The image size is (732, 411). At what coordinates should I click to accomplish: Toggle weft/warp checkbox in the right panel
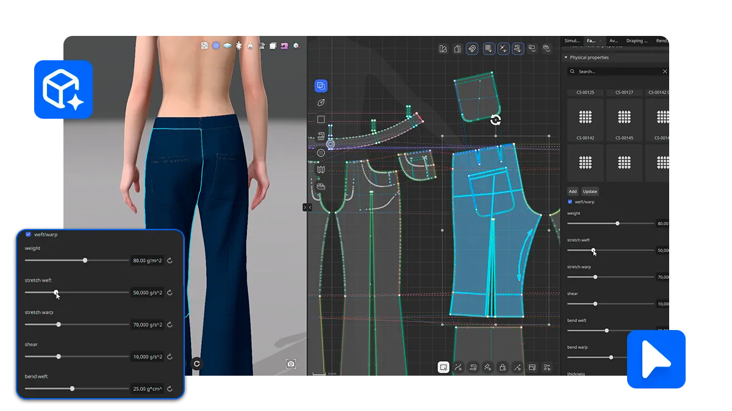570,202
